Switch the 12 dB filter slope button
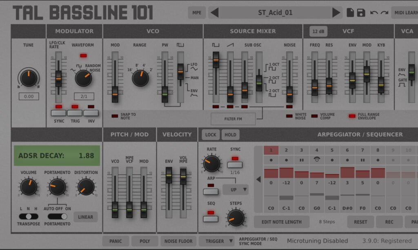 pos(318,31)
